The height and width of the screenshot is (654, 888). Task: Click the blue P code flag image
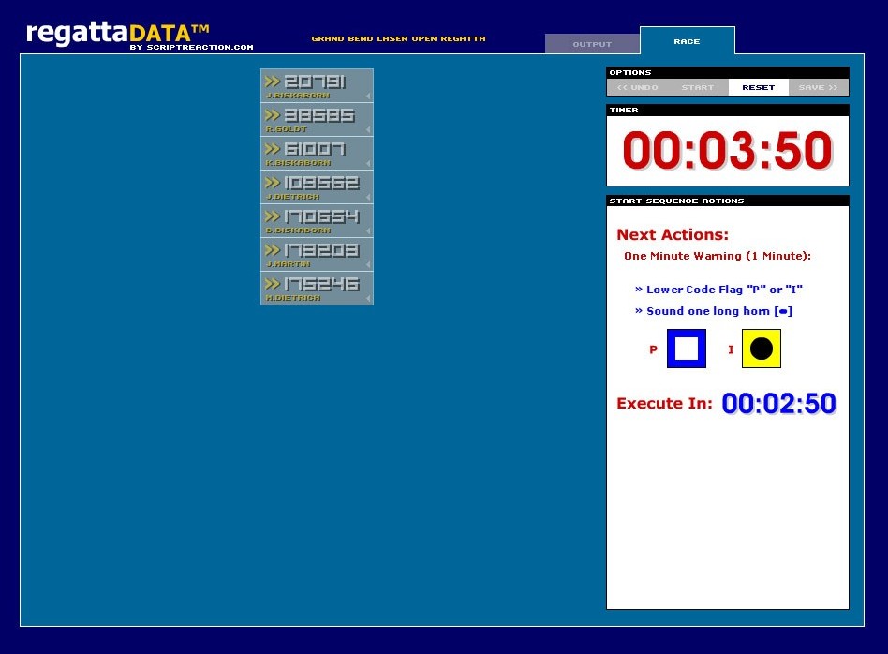click(687, 349)
